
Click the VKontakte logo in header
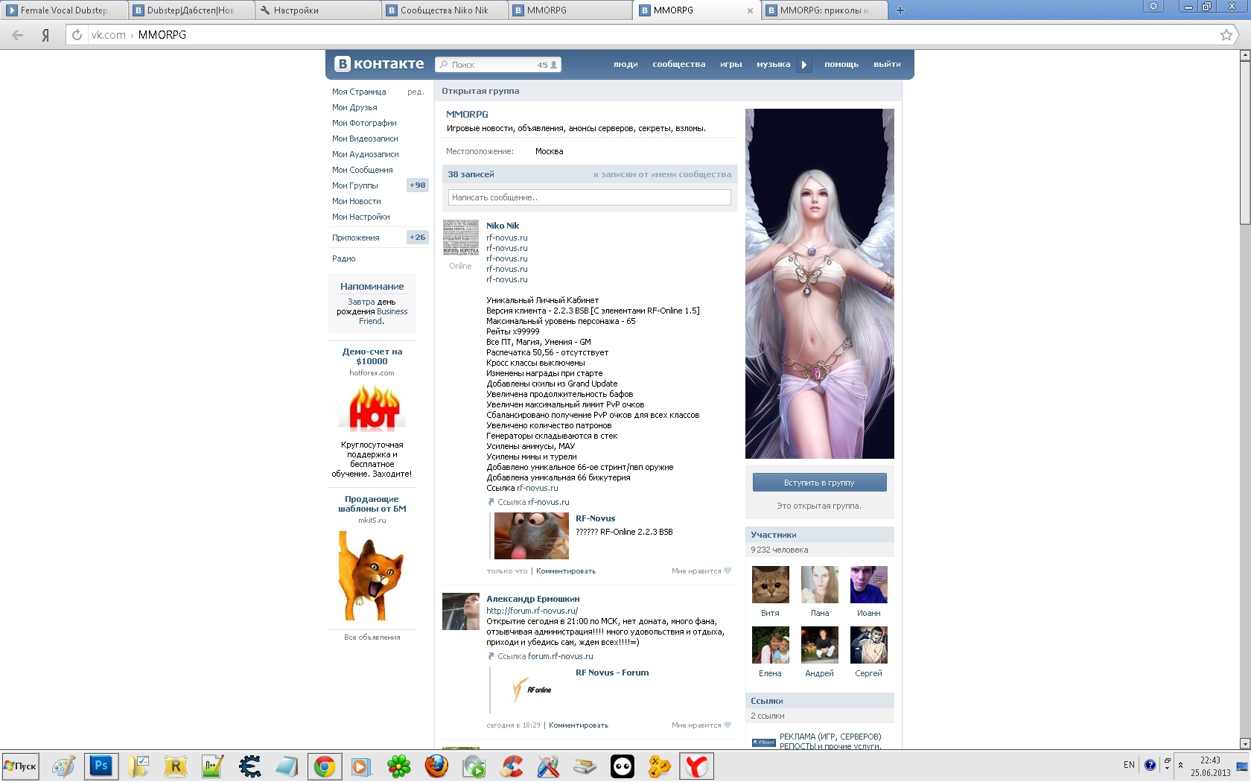[x=379, y=64]
